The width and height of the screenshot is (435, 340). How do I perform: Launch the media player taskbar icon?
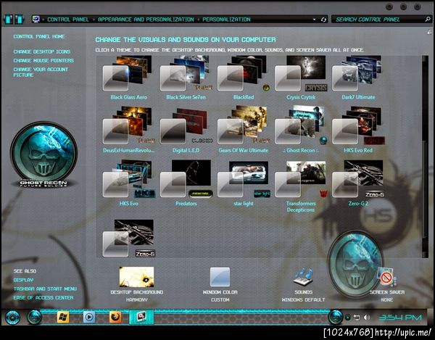[89, 317]
